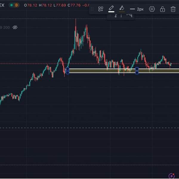The height and width of the screenshot is (179, 179).
Task: Toggle the lock on the drawing
Action: (x=162, y=9)
